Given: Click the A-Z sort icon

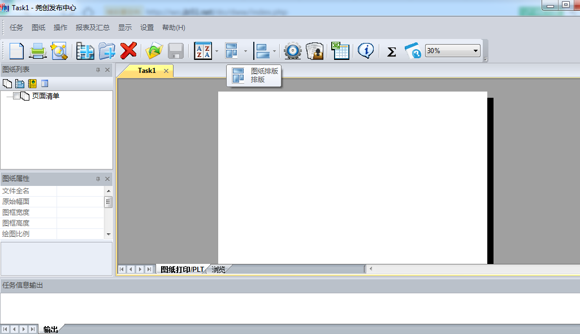Looking at the screenshot, I should pos(202,51).
